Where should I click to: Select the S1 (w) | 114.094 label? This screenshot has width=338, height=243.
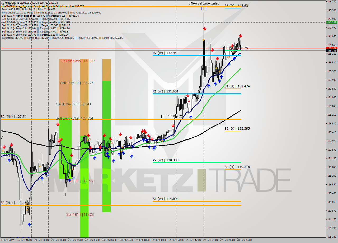tap(165, 199)
